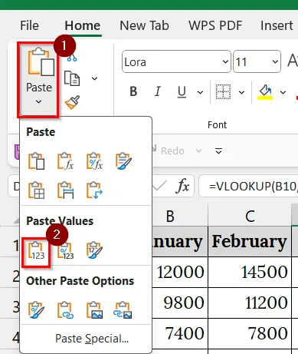This screenshot has width=298, height=354.
Task: Toggle italic formatting
Action: coord(158,91)
